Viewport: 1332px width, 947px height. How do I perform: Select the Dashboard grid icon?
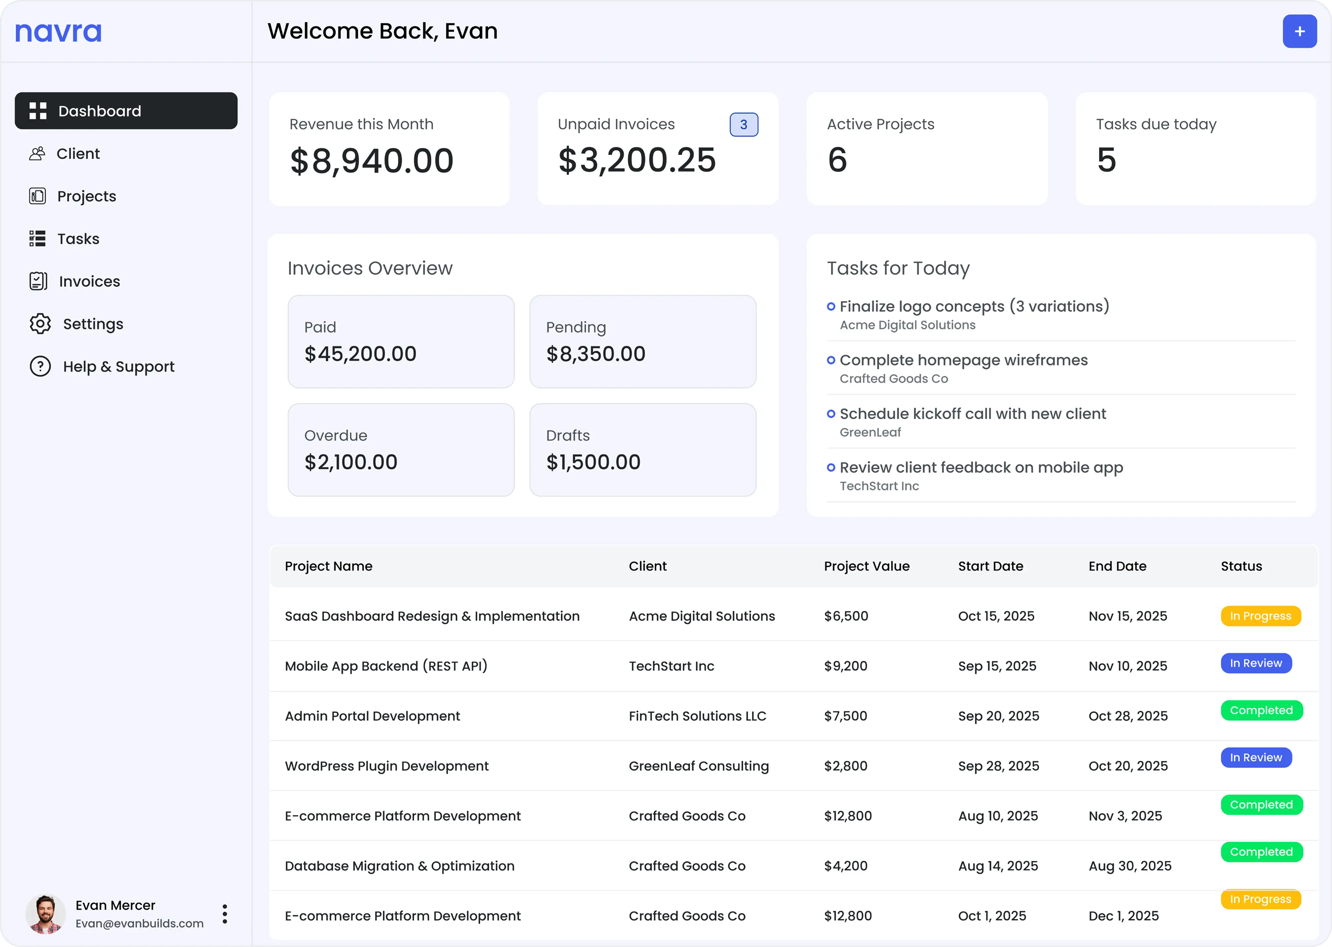38,110
